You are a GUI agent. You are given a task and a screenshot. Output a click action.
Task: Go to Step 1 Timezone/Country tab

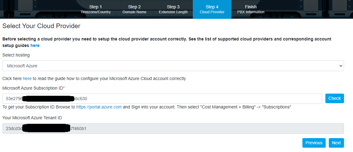pos(95,9)
